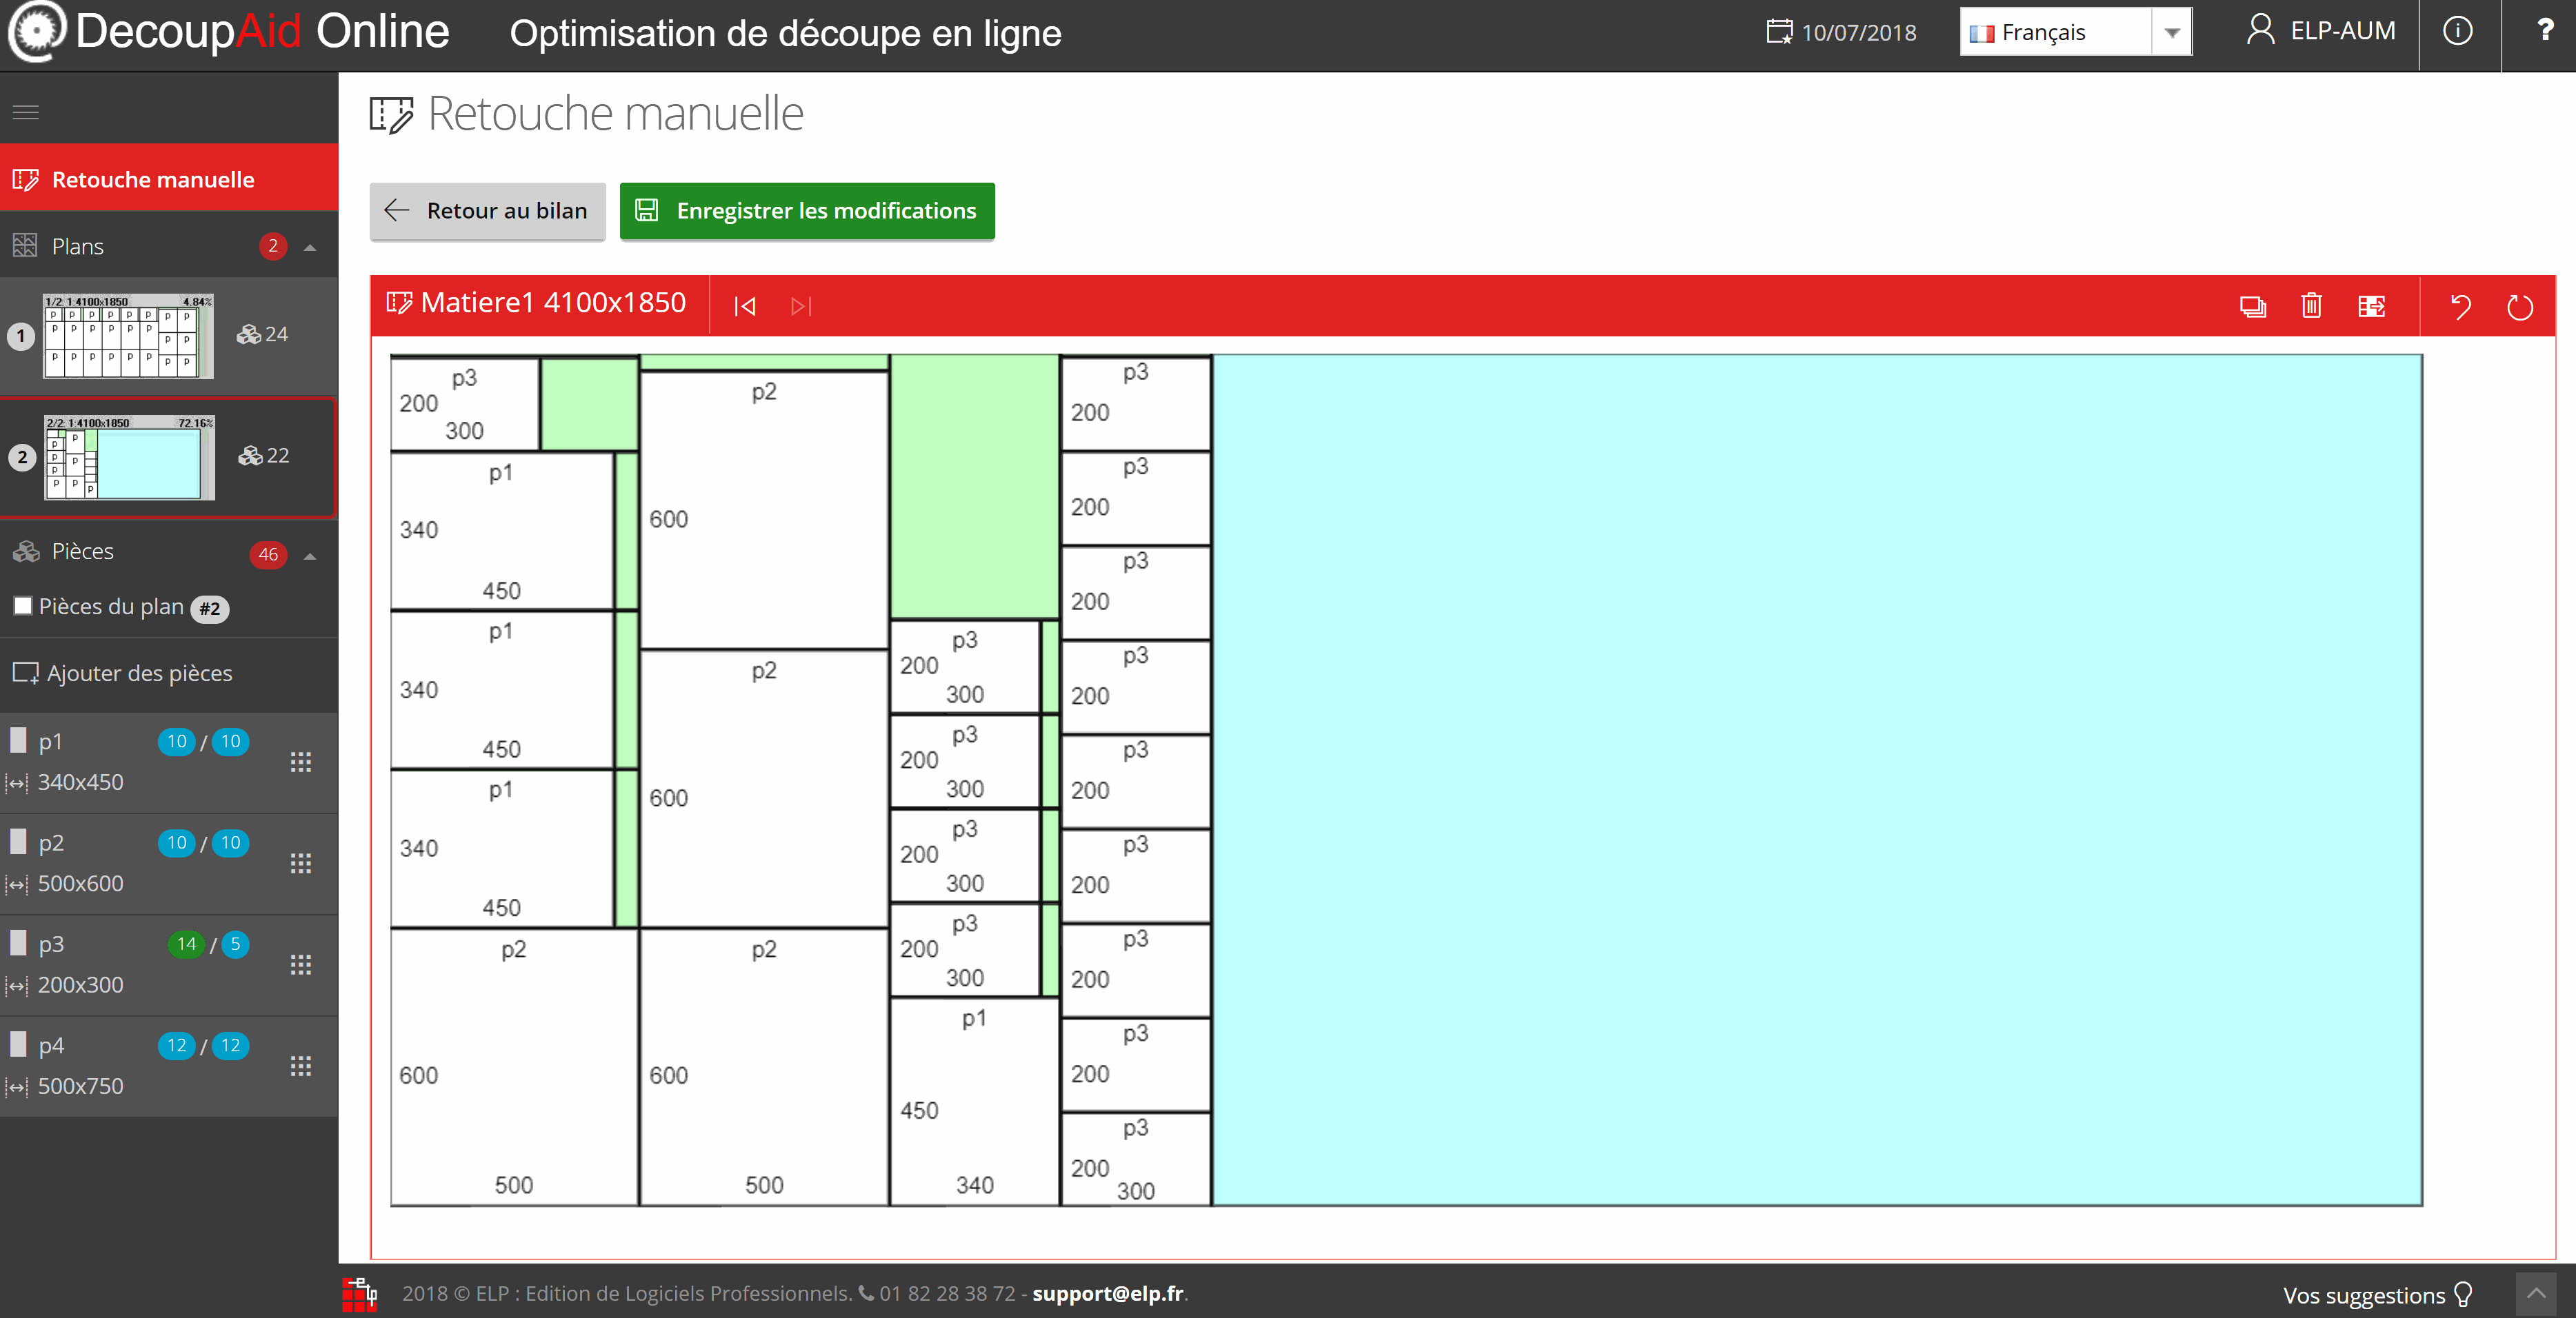The width and height of the screenshot is (2576, 1318).
Task: Click the export layout icon in red toolbar
Action: tap(2372, 306)
